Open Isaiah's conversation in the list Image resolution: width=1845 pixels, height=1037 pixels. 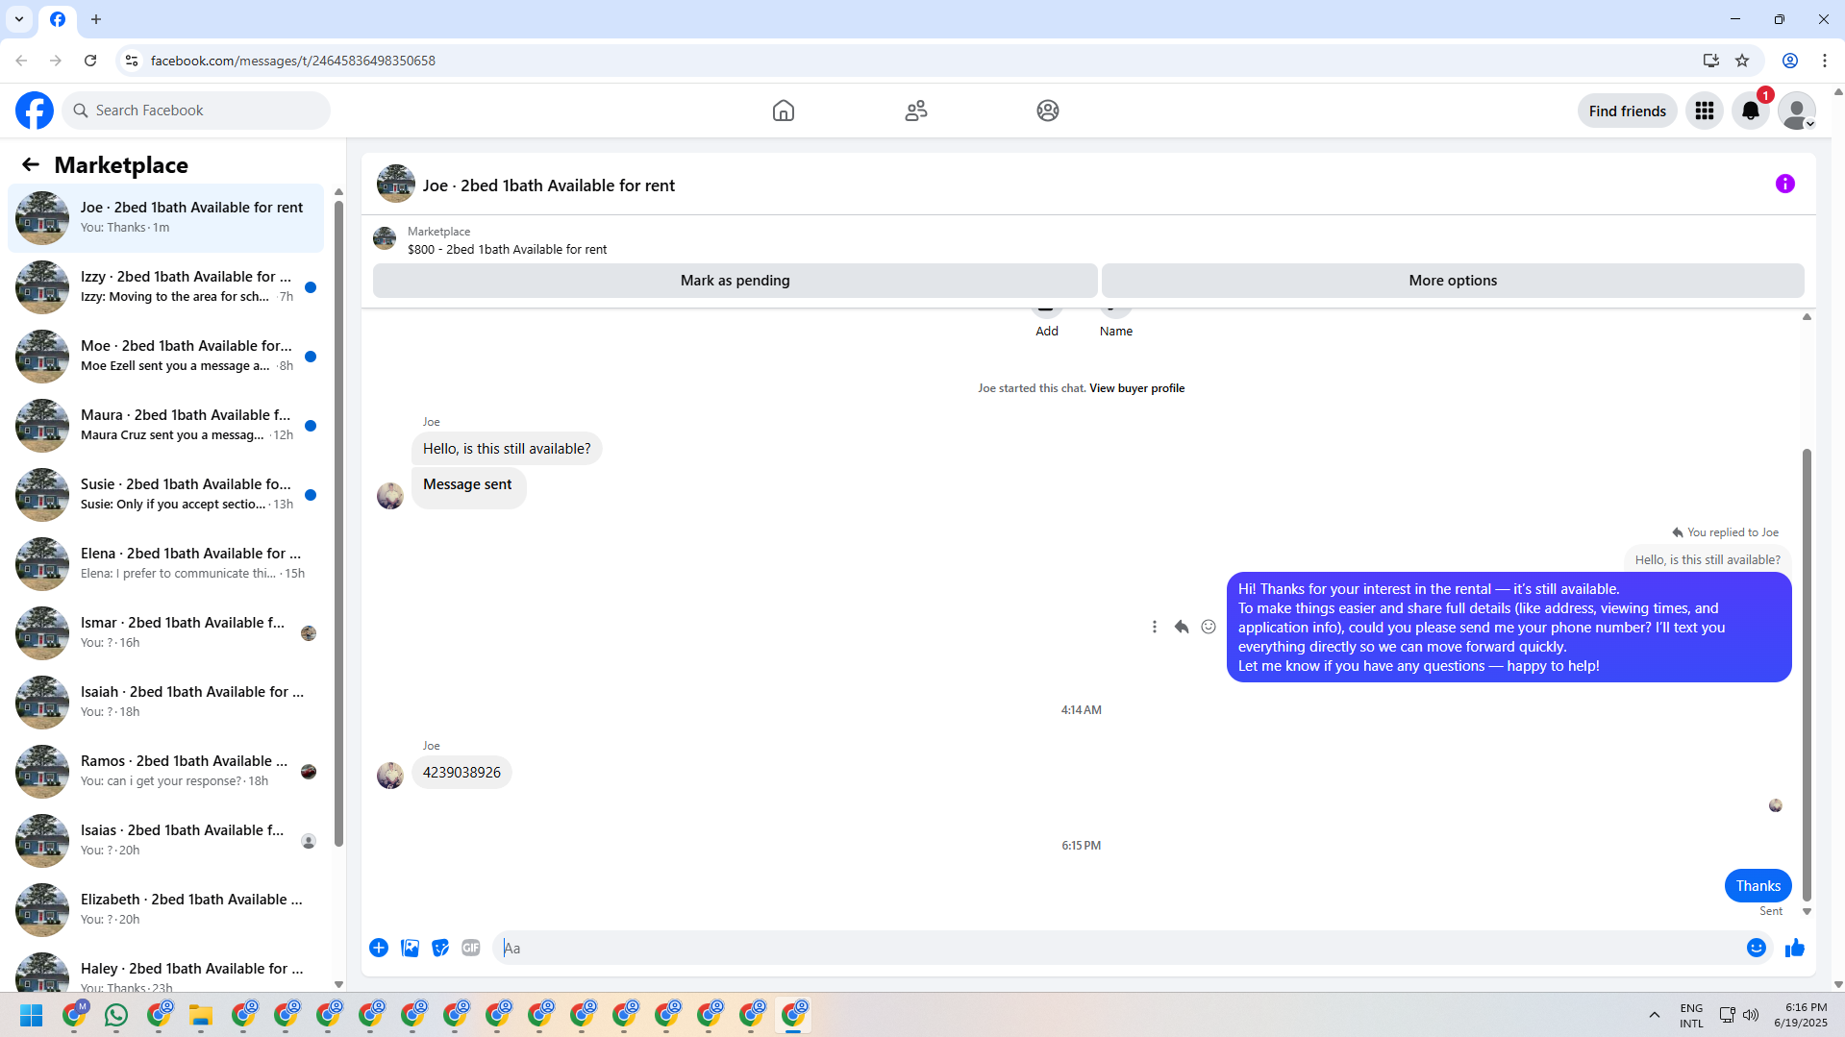click(x=165, y=702)
